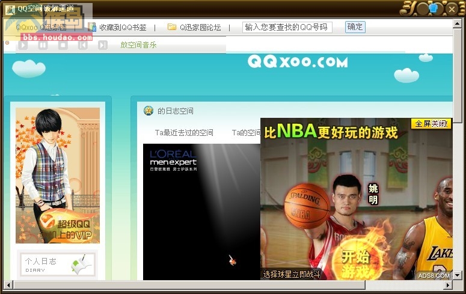
Task: Open the QQxoo Q迅家园 link
Action: (41, 27)
